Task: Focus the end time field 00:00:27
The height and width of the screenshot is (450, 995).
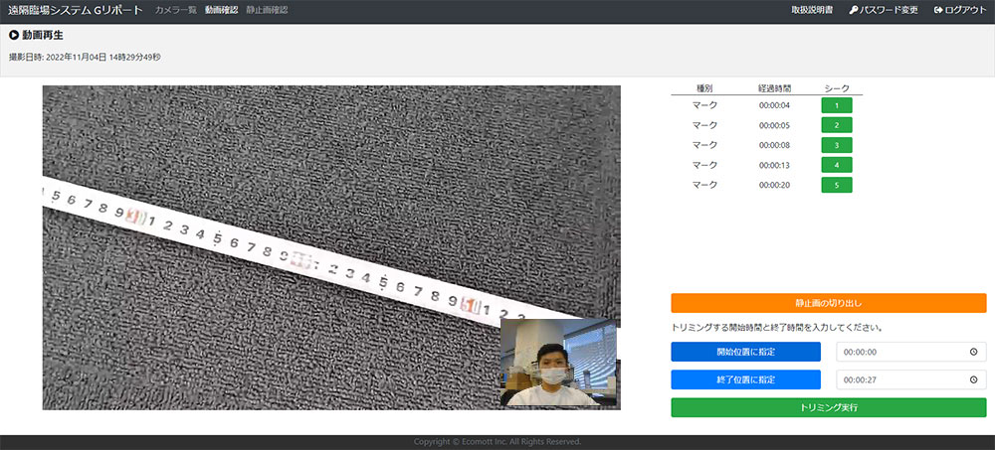Action: pyautogui.click(x=911, y=379)
